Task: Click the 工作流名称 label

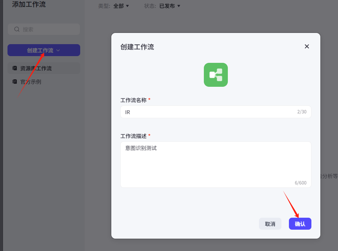Action: (x=133, y=100)
